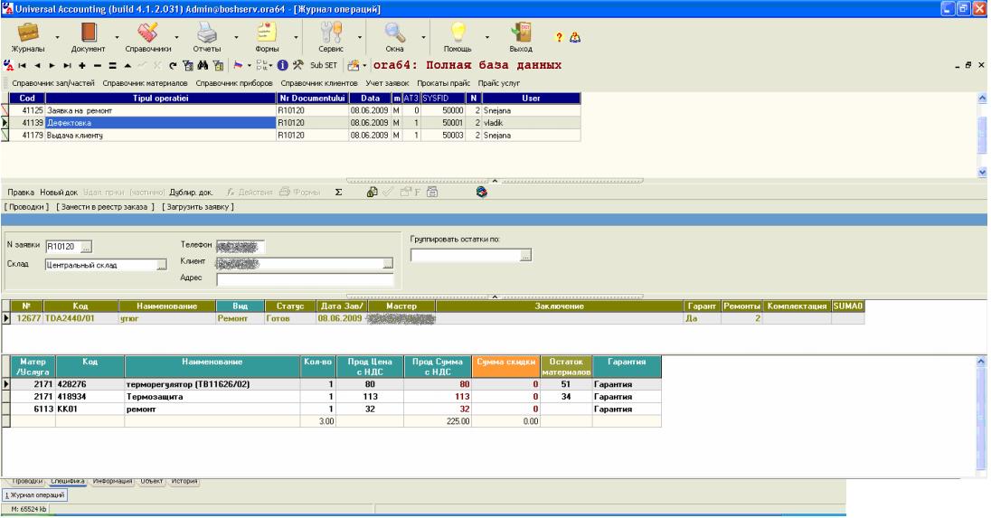Switch to the Информация tab
Image resolution: width=991 pixels, height=518 pixels.
(x=112, y=481)
